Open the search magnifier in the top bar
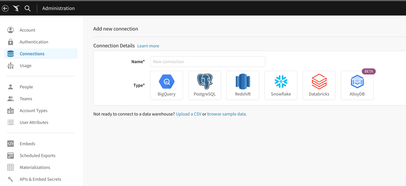The image size is (406, 186). point(27,8)
